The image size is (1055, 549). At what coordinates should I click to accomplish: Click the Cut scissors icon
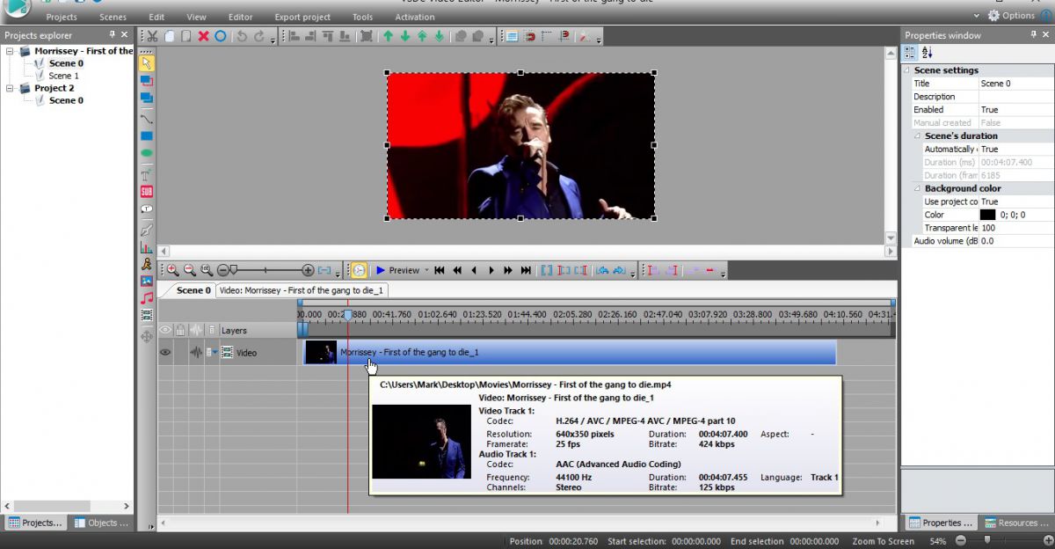point(152,36)
